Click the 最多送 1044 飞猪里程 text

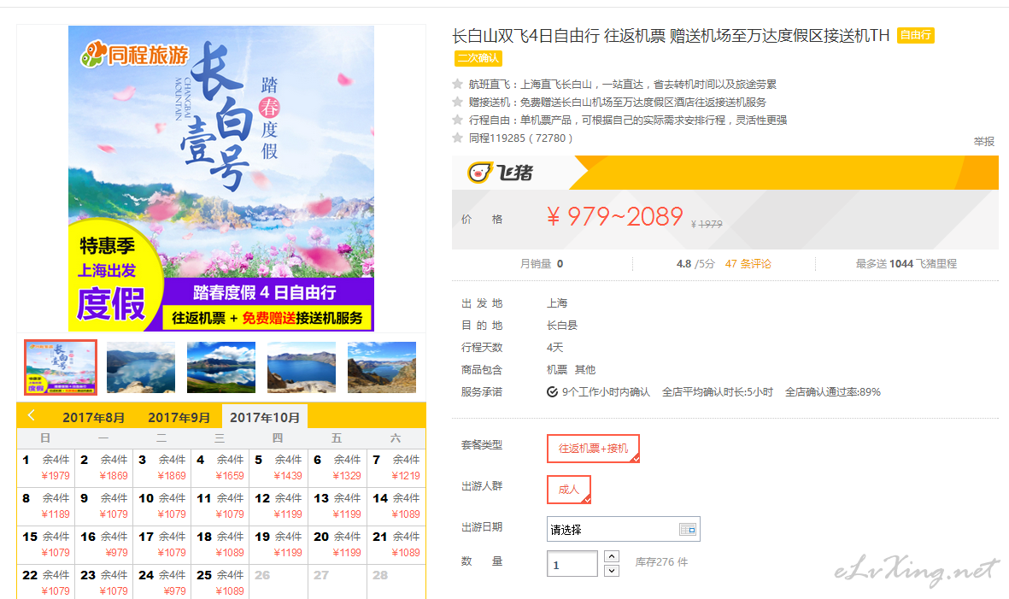click(906, 264)
